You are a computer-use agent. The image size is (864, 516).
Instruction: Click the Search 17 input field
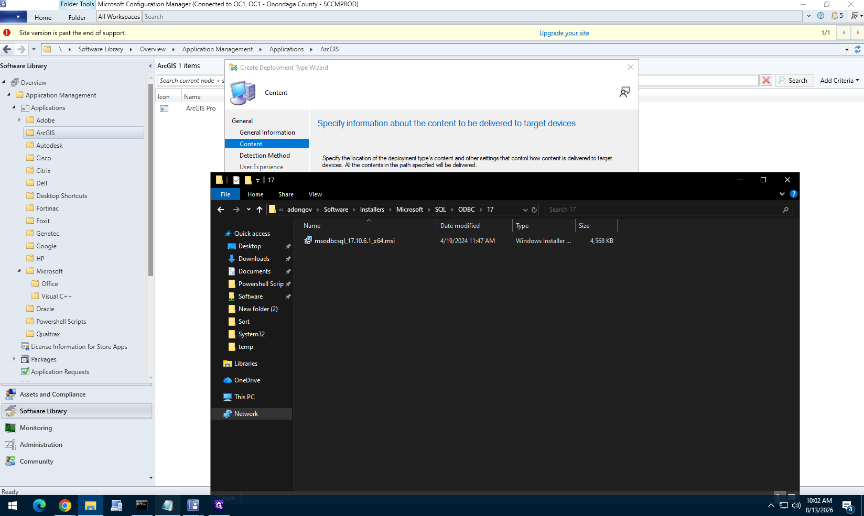(x=663, y=210)
